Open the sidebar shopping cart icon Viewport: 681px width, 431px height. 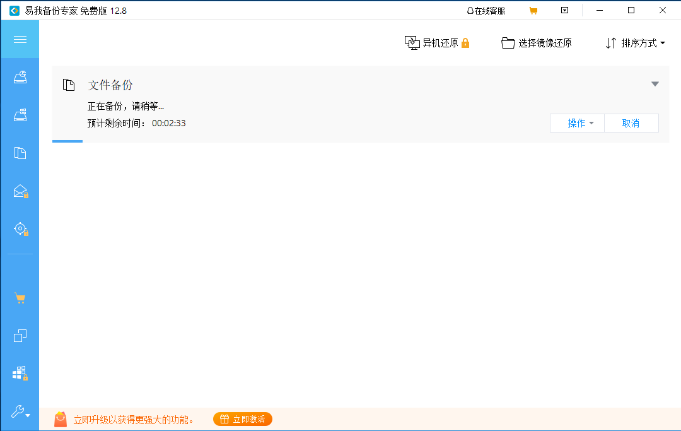click(x=20, y=298)
